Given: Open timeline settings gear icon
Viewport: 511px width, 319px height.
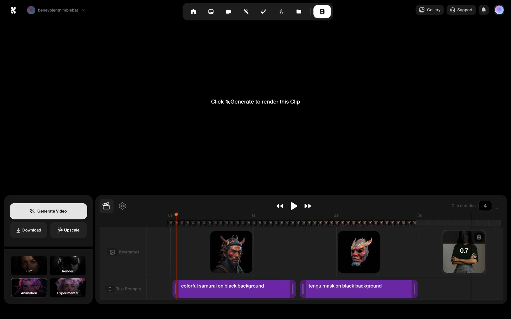Looking at the screenshot, I should click(x=122, y=206).
